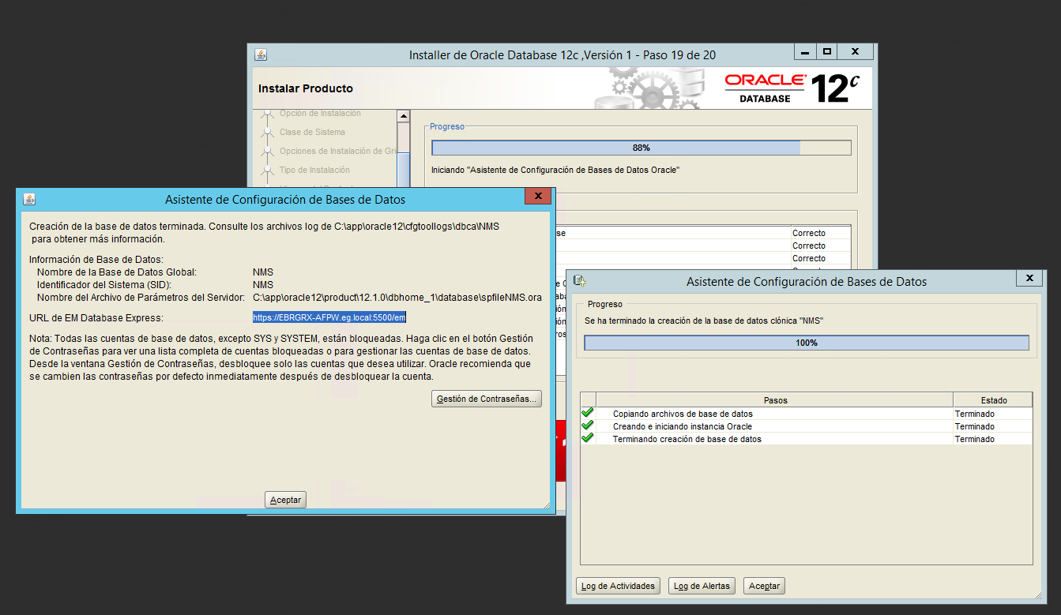Click the up arrow of the steps scrollbar
Viewport: 1061px width, 615px height.
coord(404,117)
